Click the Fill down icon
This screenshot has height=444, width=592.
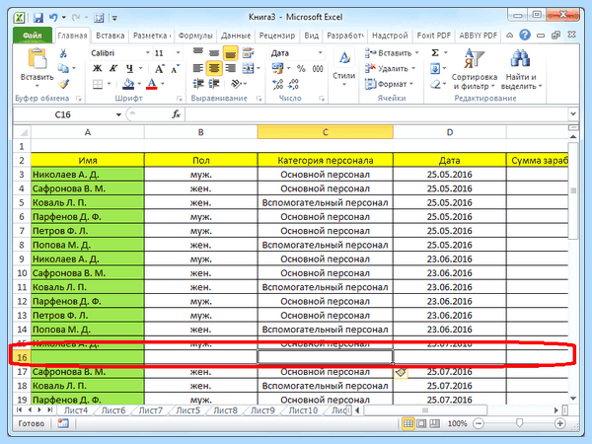[x=435, y=68]
